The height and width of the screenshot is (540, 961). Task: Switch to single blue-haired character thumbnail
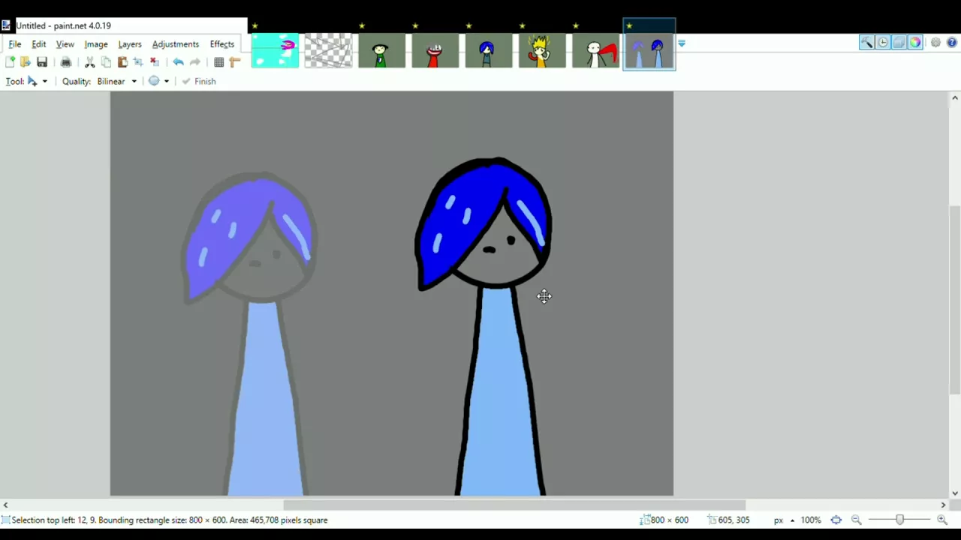point(489,51)
